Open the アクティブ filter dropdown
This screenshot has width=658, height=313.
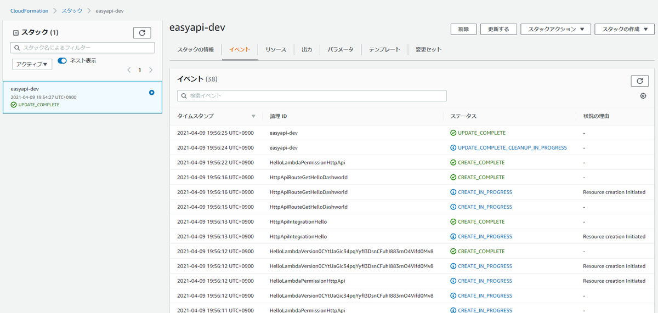coord(32,65)
